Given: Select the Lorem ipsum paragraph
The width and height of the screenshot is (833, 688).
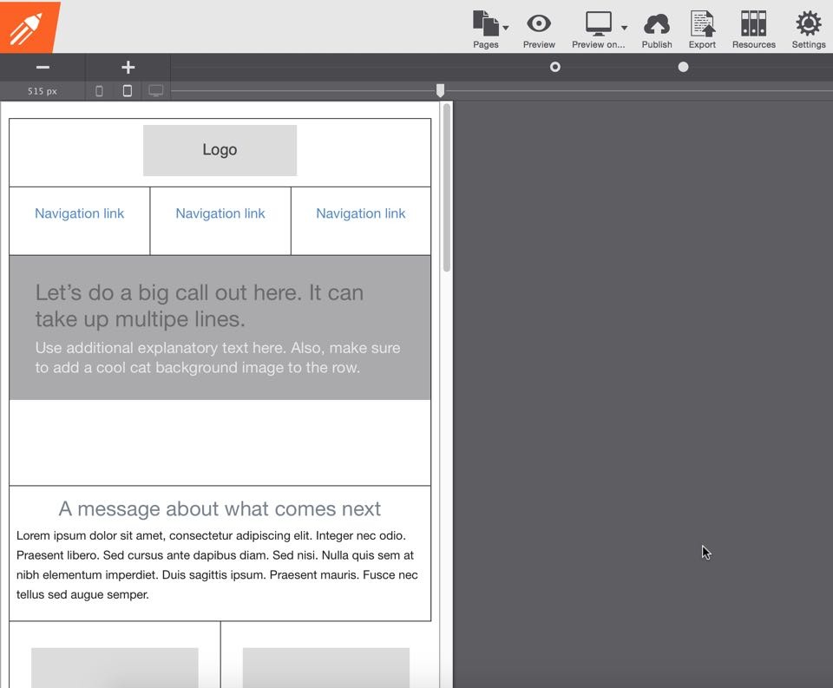Looking at the screenshot, I should click(x=217, y=565).
